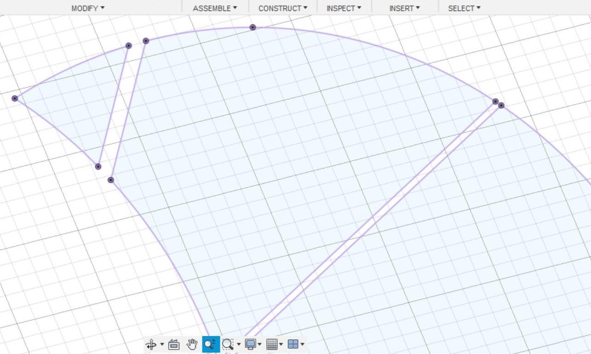Select the small triangle's bottom vertex point

click(98, 167)
